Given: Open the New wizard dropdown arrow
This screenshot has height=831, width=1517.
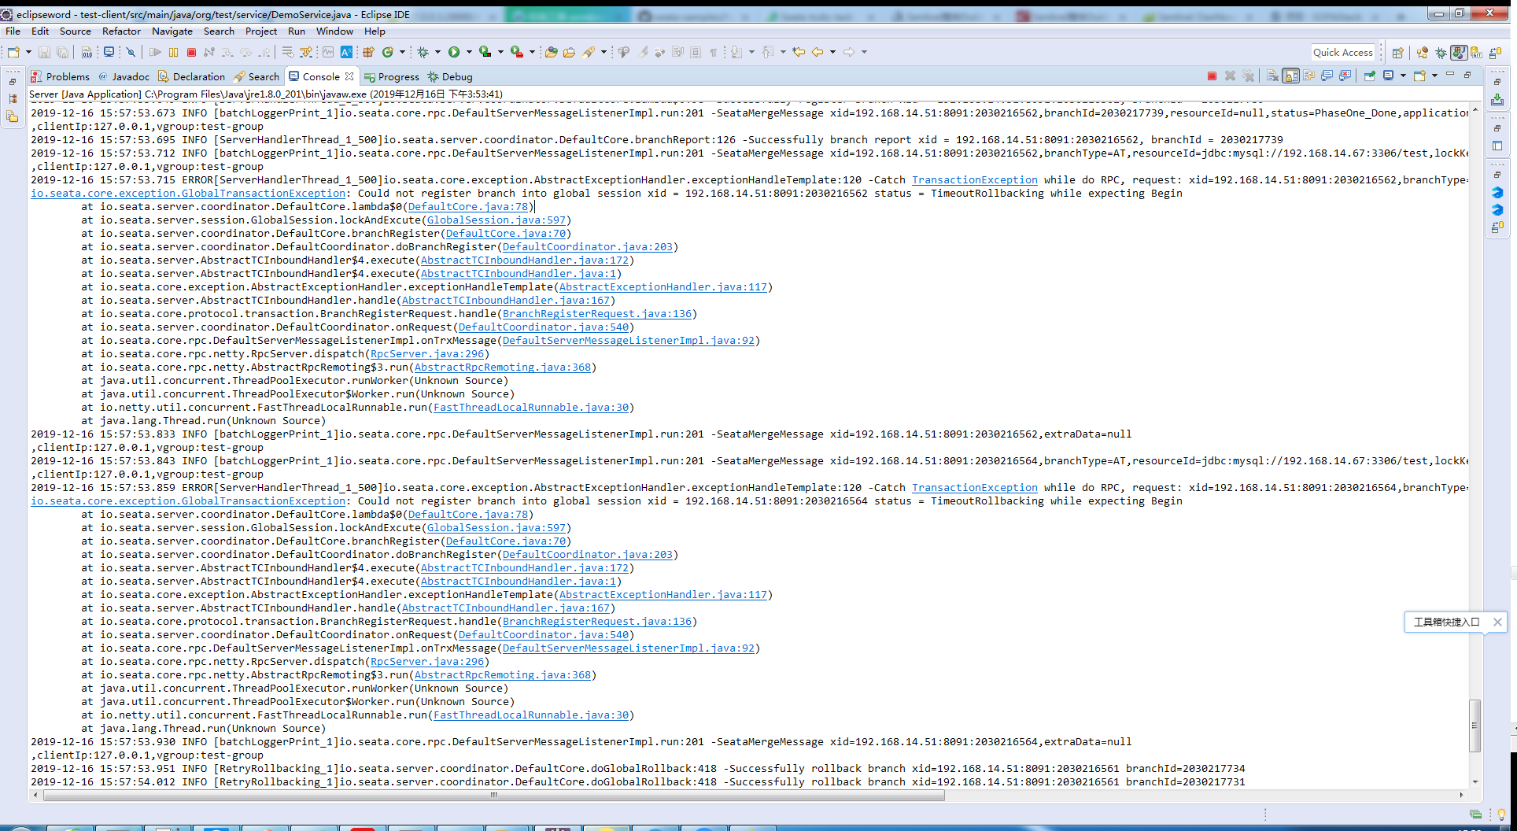Looking at the screenshot, I should (x=28, y=52).
